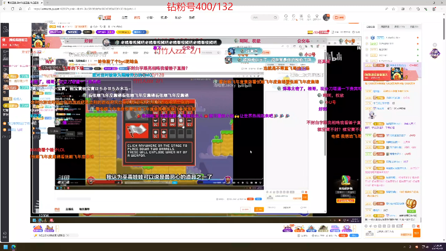The image size is (446, 251).
Task: Click the first-ranked user in the contribution list
Action: coord(392,37)
